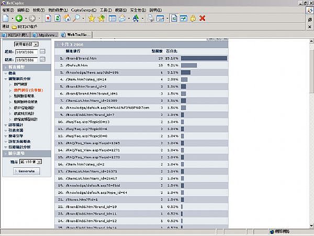Click the grey forward arrow button

coord(32,18)
